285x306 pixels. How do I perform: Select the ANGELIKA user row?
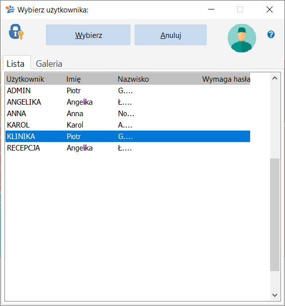(128, 102)
